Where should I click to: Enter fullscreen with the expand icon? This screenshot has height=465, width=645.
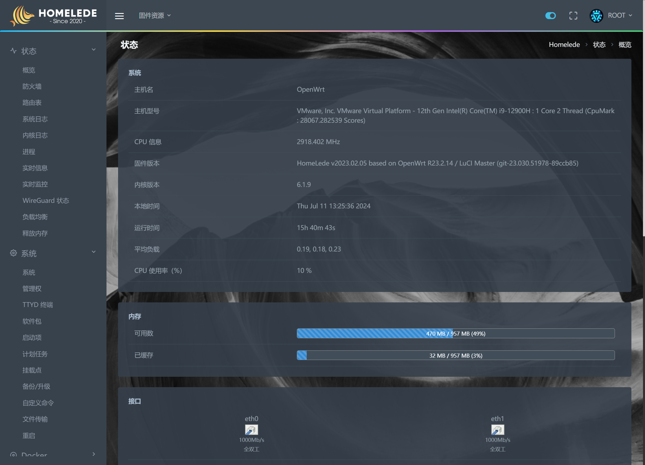pyautogui.click(x=573, y=16)
